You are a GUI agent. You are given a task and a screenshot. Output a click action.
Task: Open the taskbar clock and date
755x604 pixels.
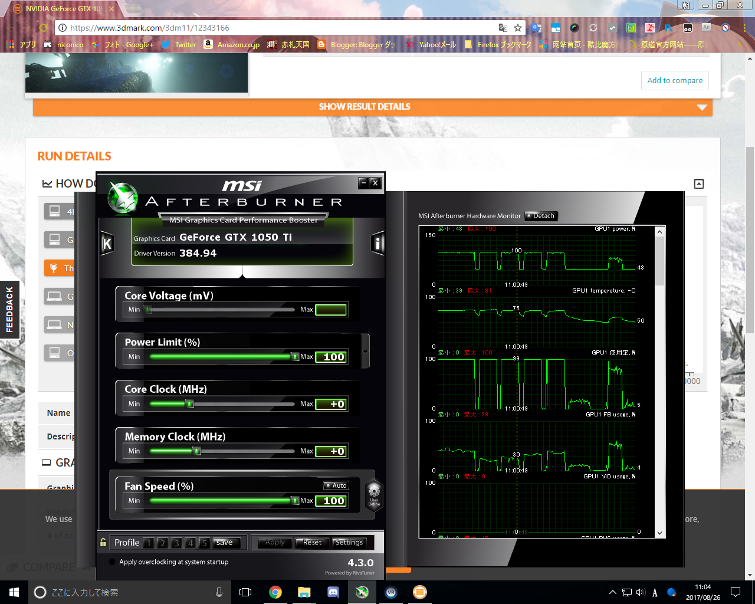coord(703,592)
